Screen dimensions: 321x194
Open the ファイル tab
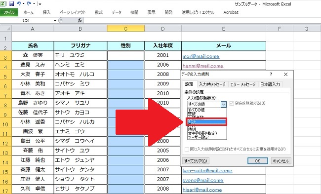click(9, 12)
